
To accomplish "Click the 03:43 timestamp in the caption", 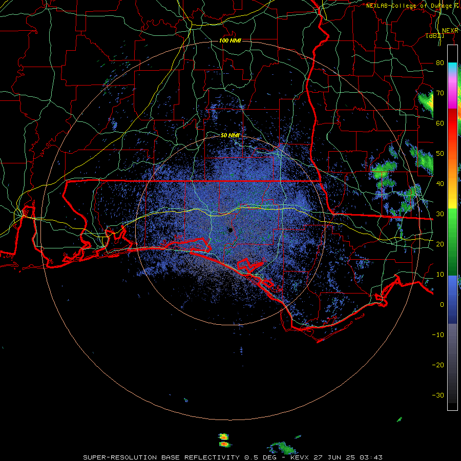I will pyautogui.click(x=371, y=457).
